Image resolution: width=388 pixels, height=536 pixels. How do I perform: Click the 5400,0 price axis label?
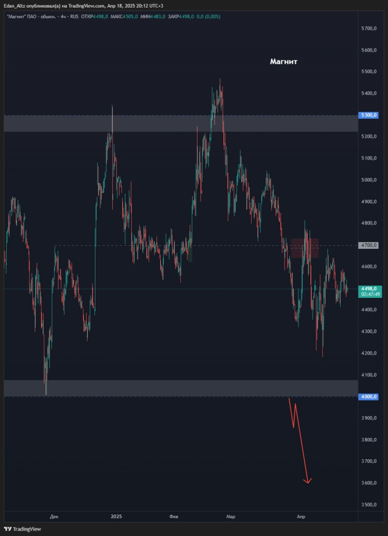(369, 93)
